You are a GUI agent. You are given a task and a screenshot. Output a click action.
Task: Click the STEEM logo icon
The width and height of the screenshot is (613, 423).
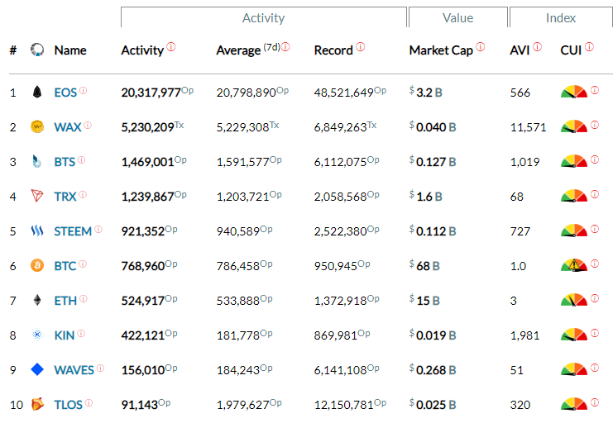coord(36,231)
